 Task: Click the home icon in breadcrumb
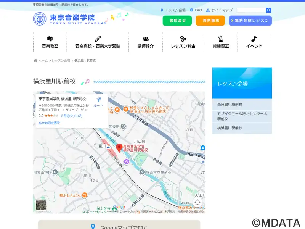35,61
